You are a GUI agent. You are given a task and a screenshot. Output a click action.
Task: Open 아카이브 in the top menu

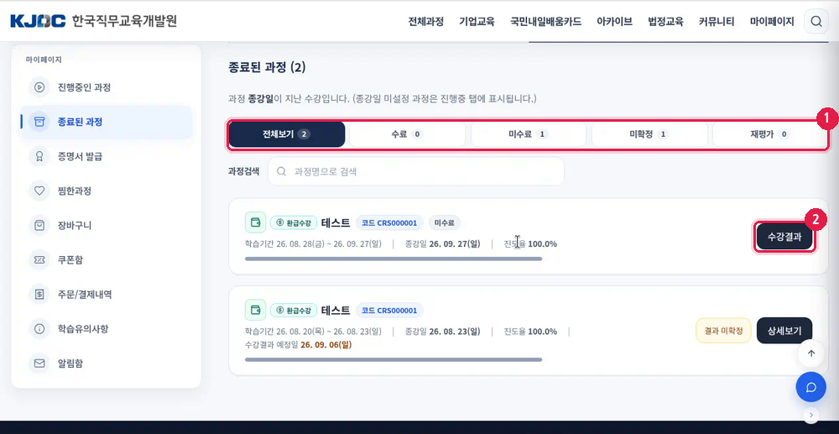point(615,22)
